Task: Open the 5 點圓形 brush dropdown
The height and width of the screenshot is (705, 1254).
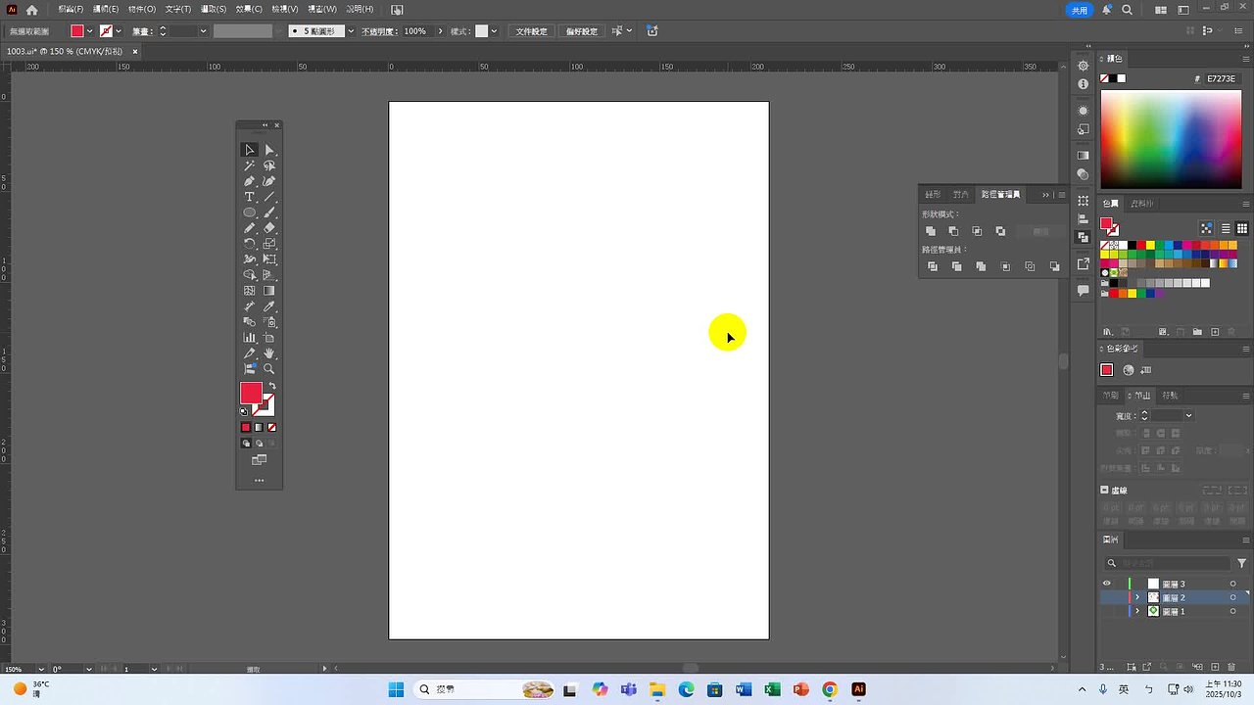Action: (351, 31)
